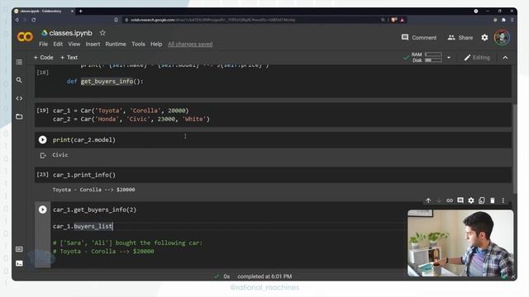This screenshot has width=529, height=297.
Task: Open the table of contents sidebar icon
Action: coord(19,62)
